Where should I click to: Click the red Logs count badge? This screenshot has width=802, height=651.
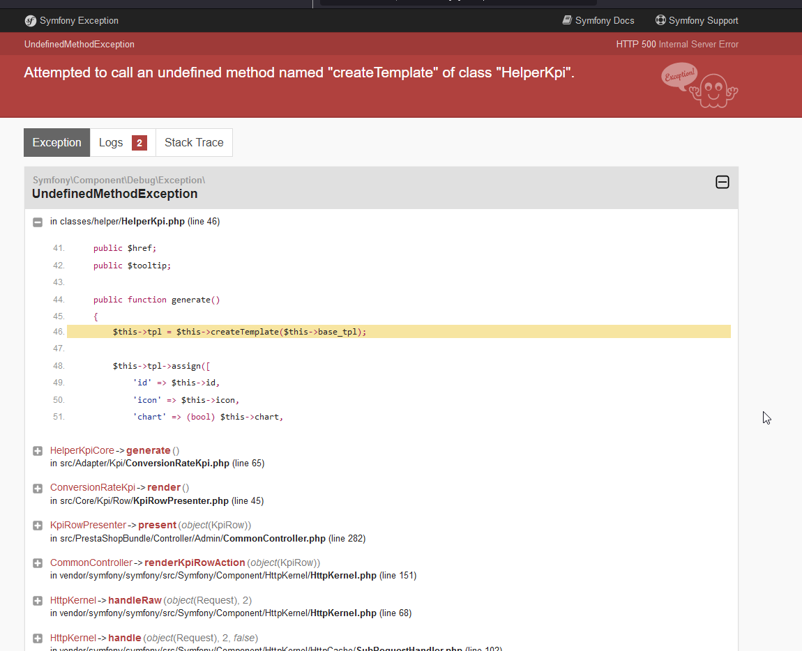139,143
